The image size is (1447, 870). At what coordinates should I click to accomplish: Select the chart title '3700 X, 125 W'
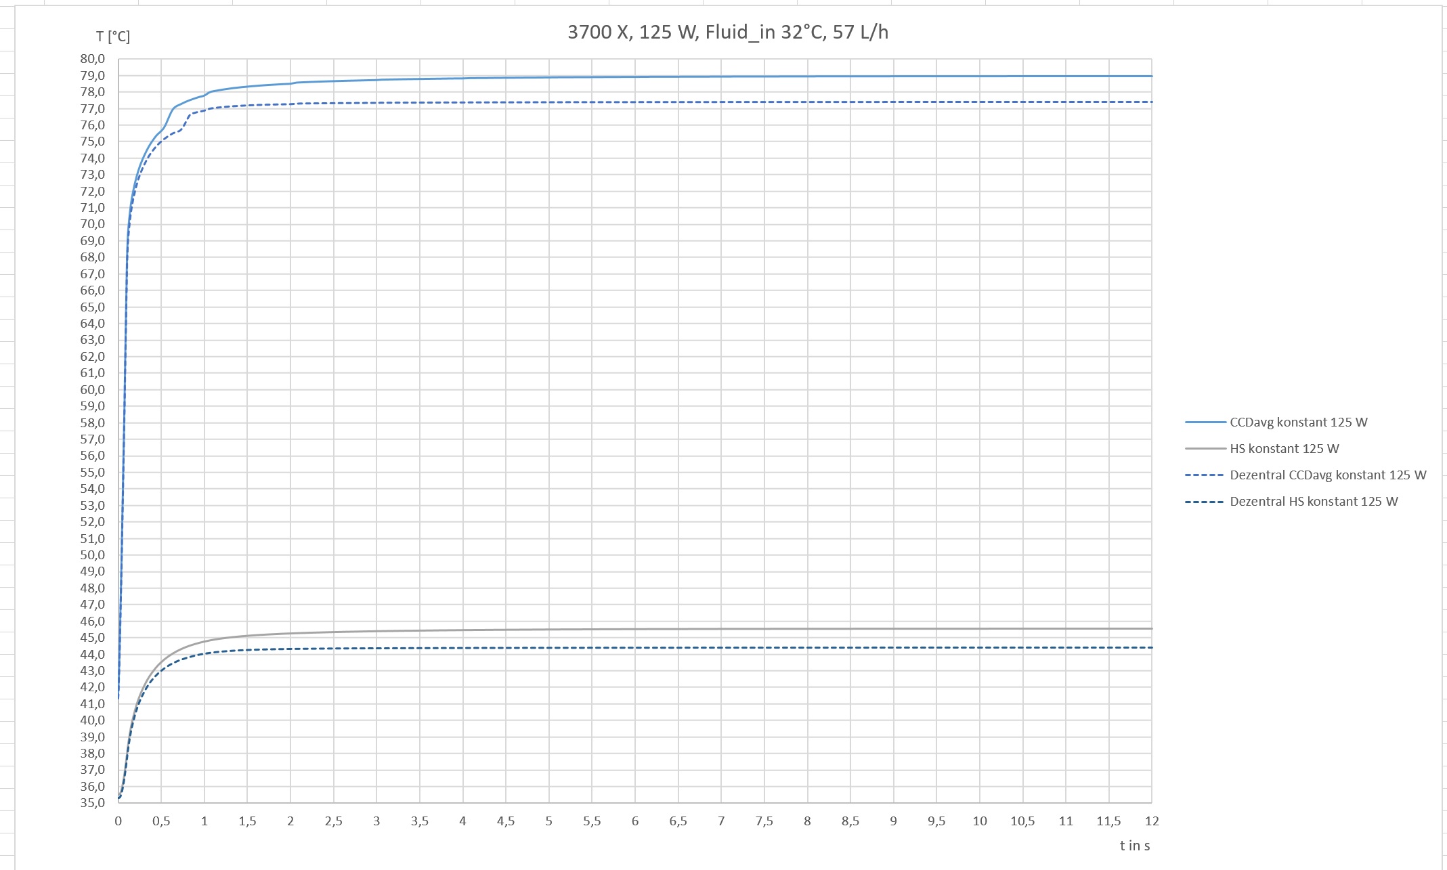click(x=727, y=32)
